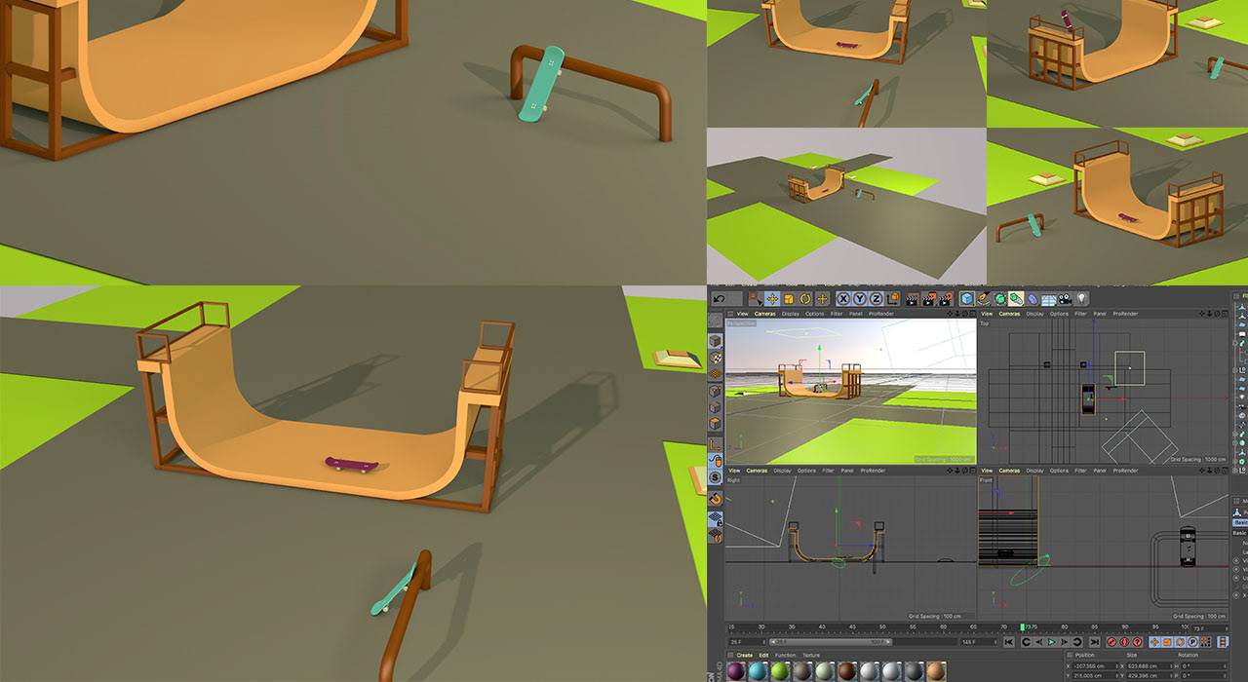The width and height of the screenshot is (1248, 682).
Task: Toggle coordinate system icon
Action: [892, 299]
